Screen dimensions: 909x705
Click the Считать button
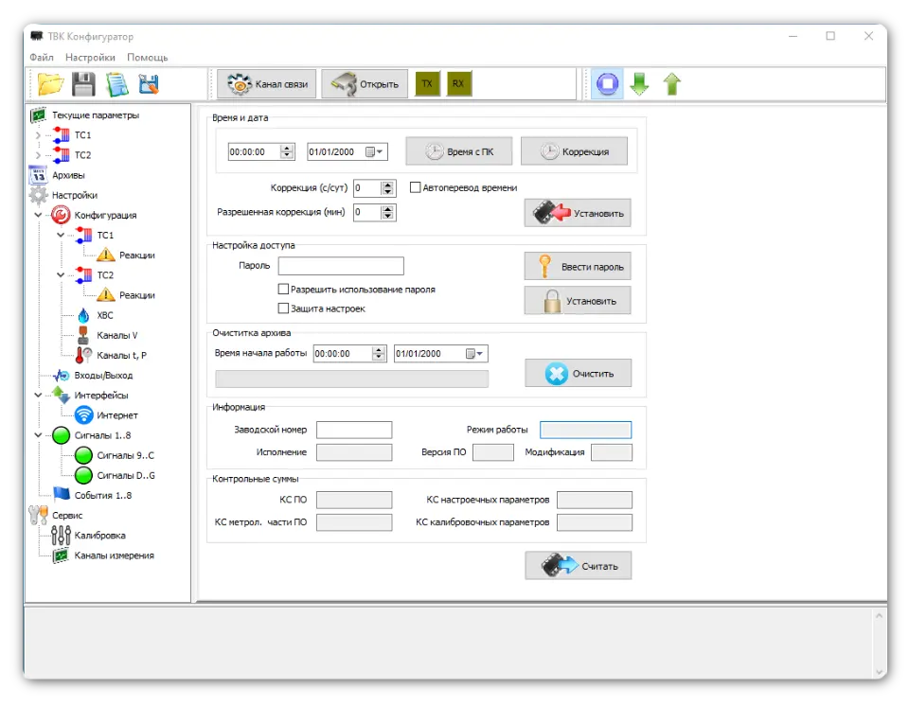click(579, 566)
